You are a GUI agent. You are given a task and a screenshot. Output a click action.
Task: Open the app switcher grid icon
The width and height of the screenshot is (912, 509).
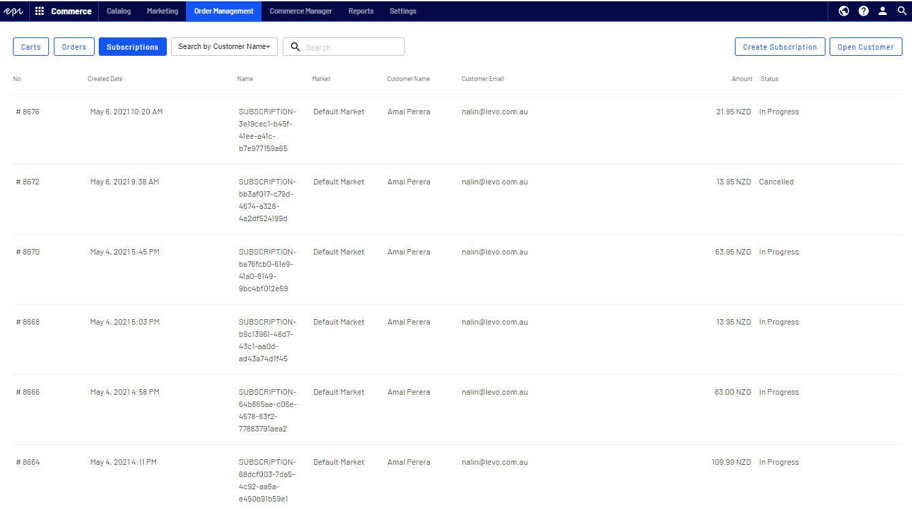40,11
